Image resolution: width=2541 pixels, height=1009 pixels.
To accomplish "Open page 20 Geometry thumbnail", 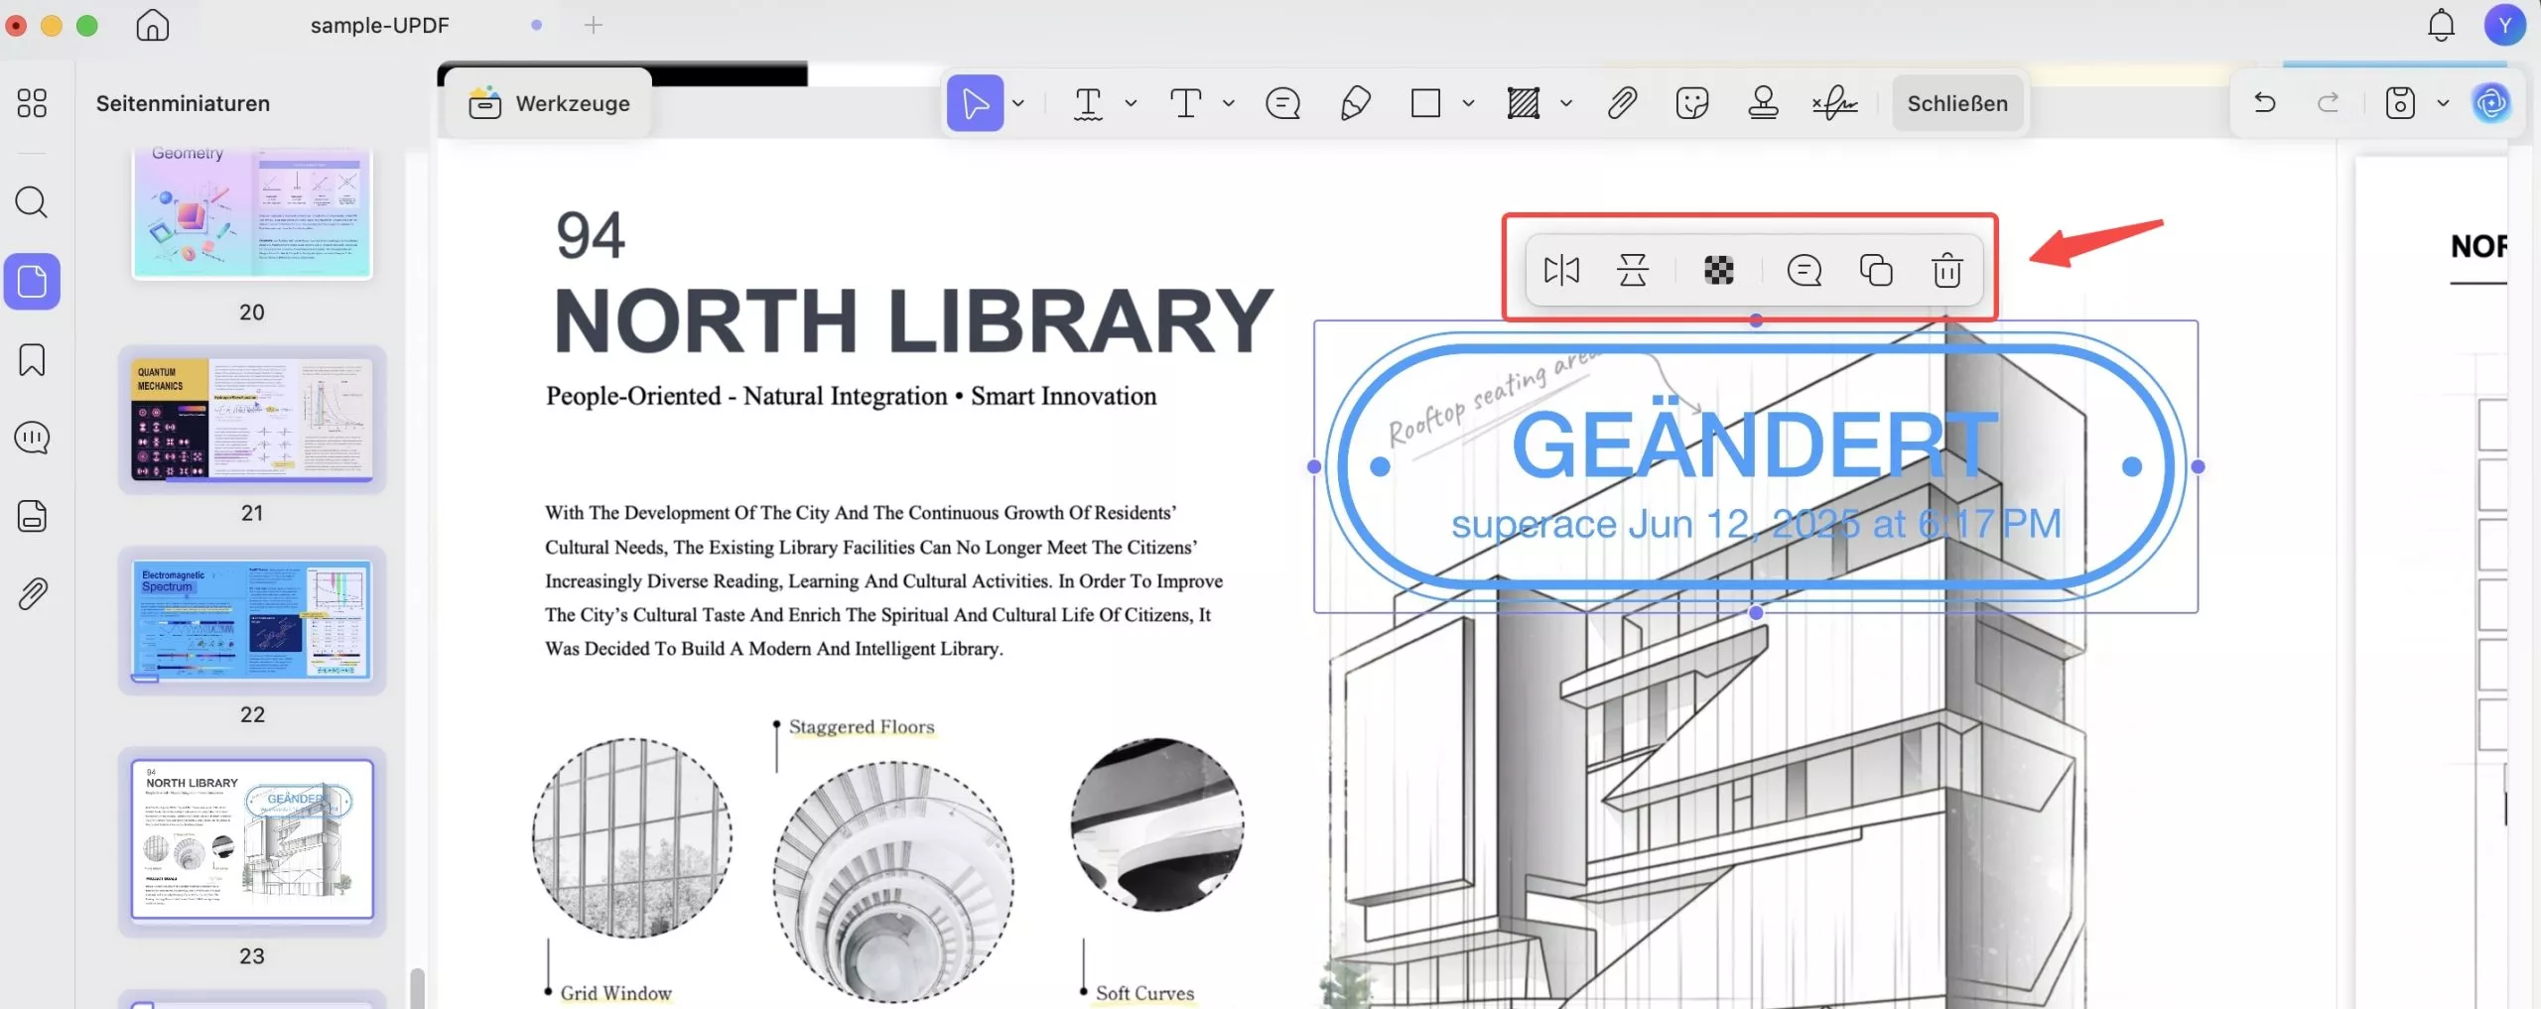I will (x=252, y=213).
